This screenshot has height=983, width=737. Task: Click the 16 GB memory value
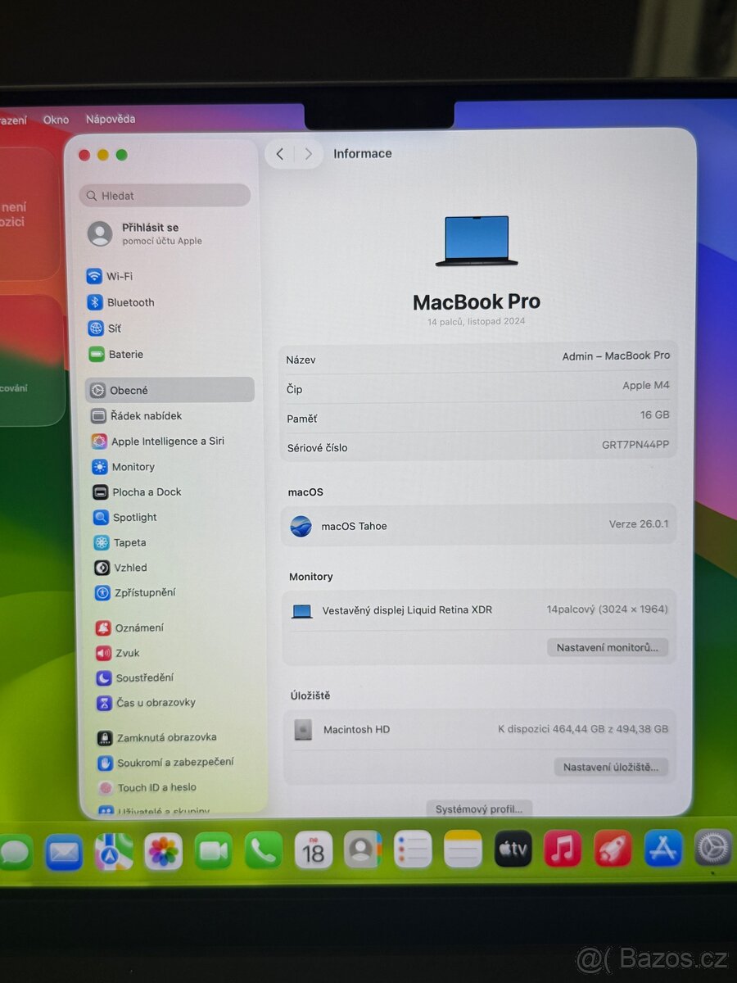click(x=654, y=415)
